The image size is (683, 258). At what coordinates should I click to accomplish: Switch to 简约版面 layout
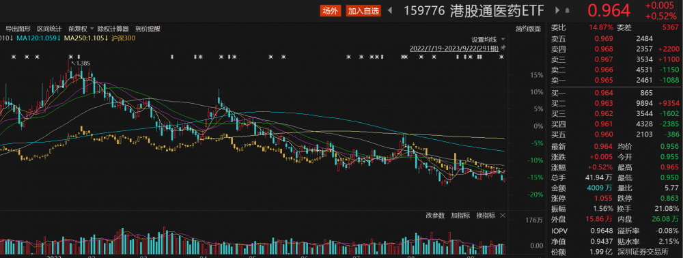click(x=529, y=29)
